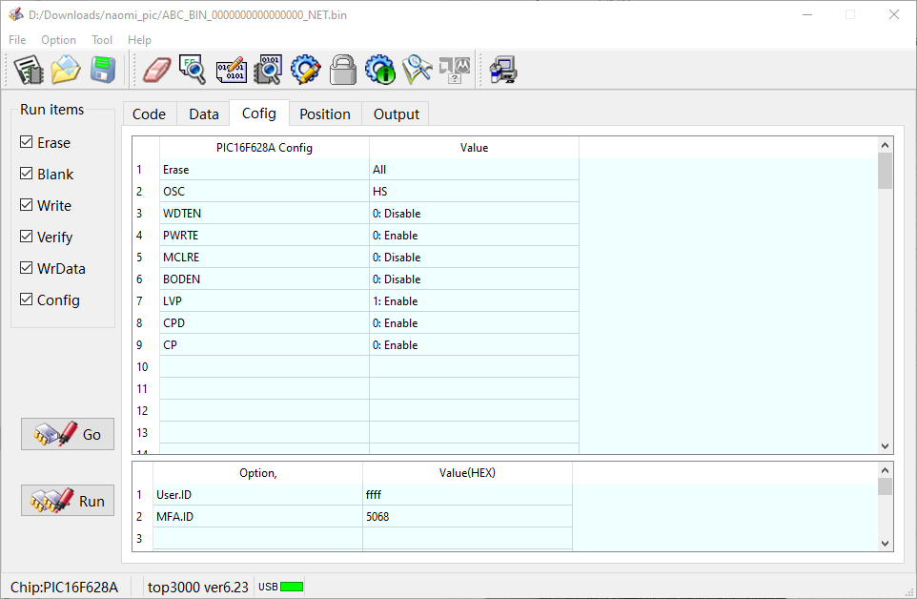
Task: Click the green floppy save icon
Action: point(103,70)
